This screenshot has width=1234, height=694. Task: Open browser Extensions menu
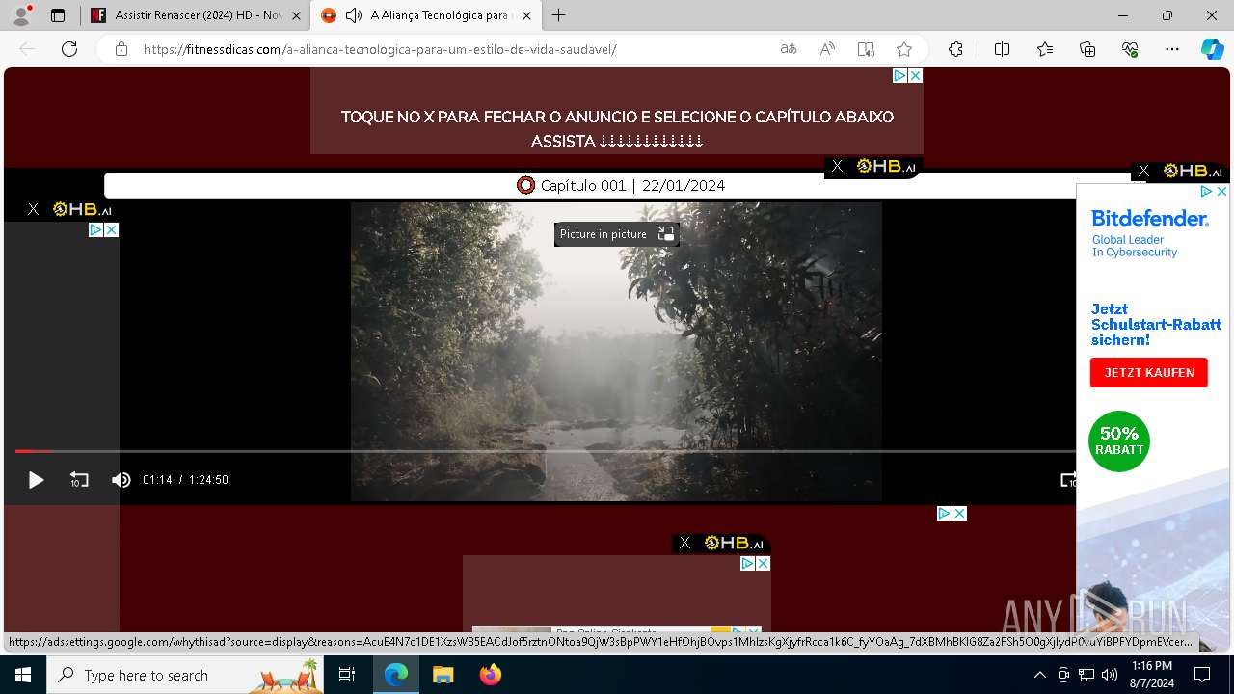(x=955, y=49)
